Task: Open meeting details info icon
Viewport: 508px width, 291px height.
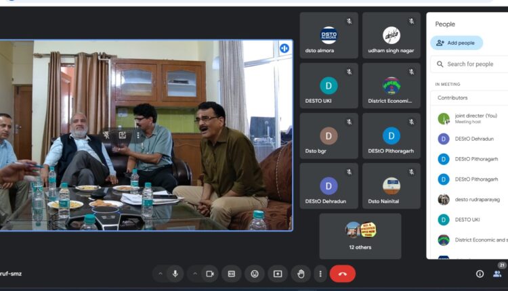Action: coord(480,273)
